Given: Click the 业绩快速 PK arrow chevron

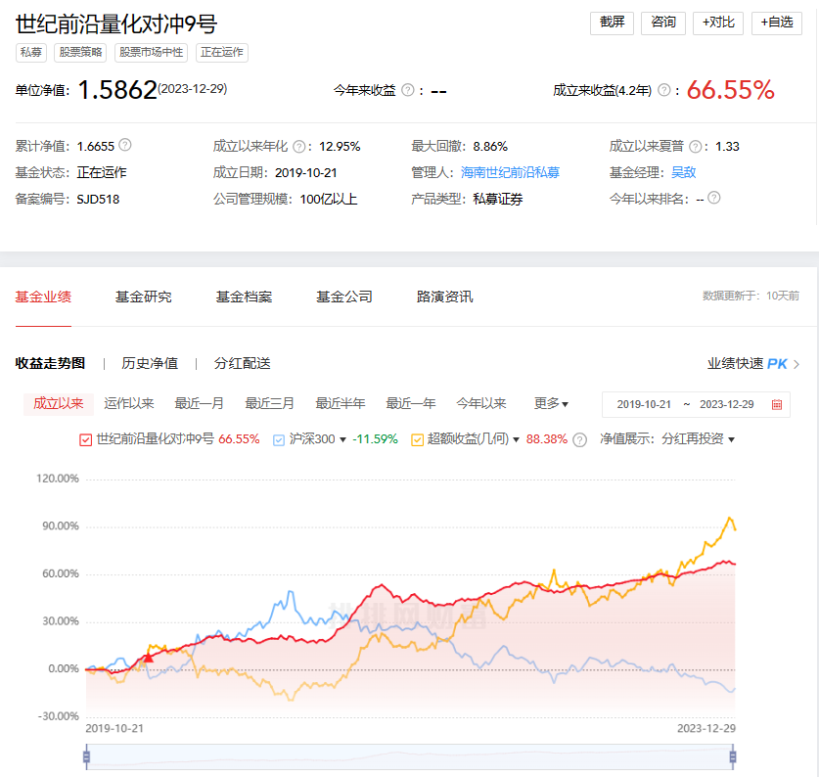Looking at the screenshot, I should click(x=796, y=364).
